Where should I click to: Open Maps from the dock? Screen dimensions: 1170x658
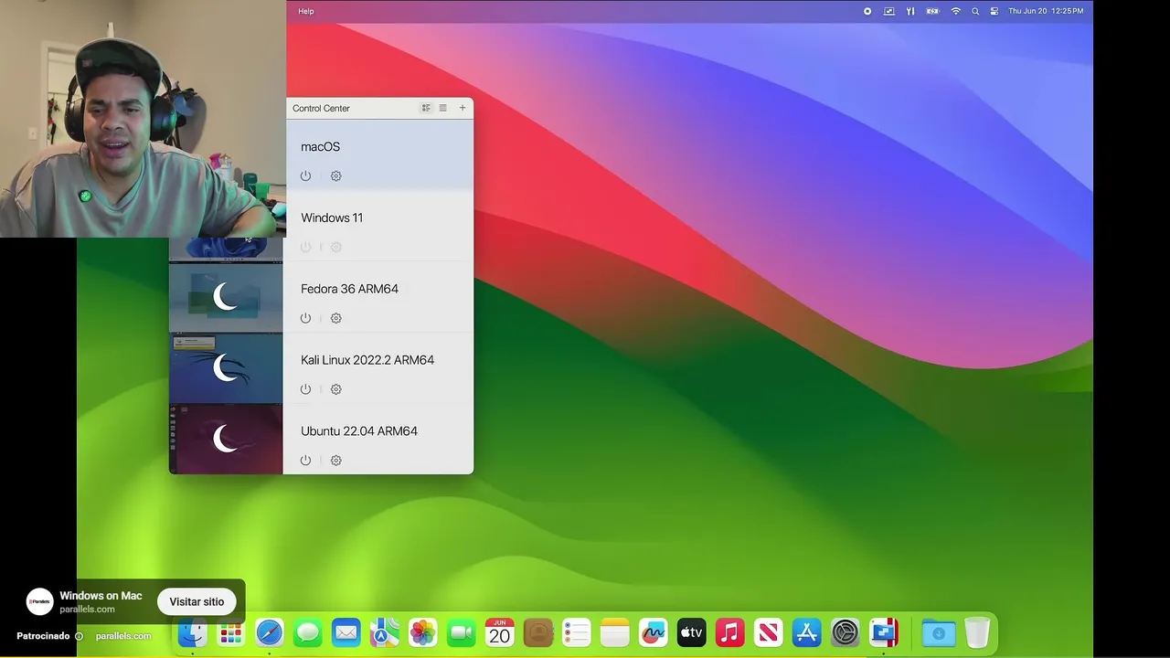[384, 632]
